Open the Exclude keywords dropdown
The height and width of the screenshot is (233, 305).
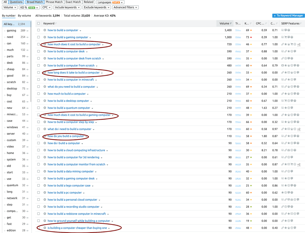[x=97, y=7]
